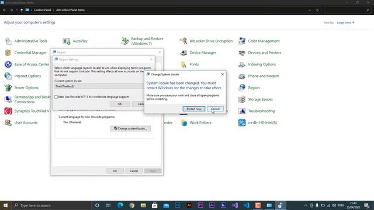
Task: Refresh the Control Panel address bar
Action: click(317, 10)
